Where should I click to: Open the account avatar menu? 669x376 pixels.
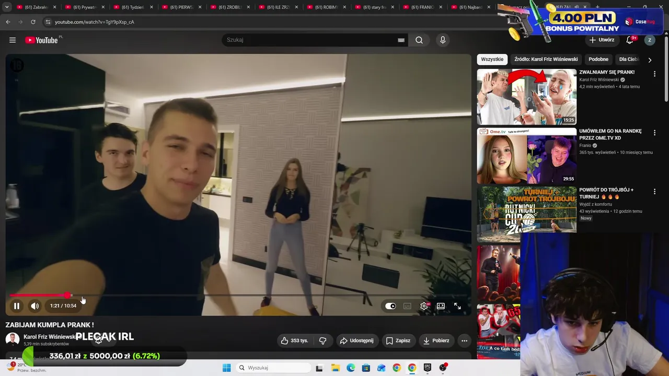pos(650,40)
